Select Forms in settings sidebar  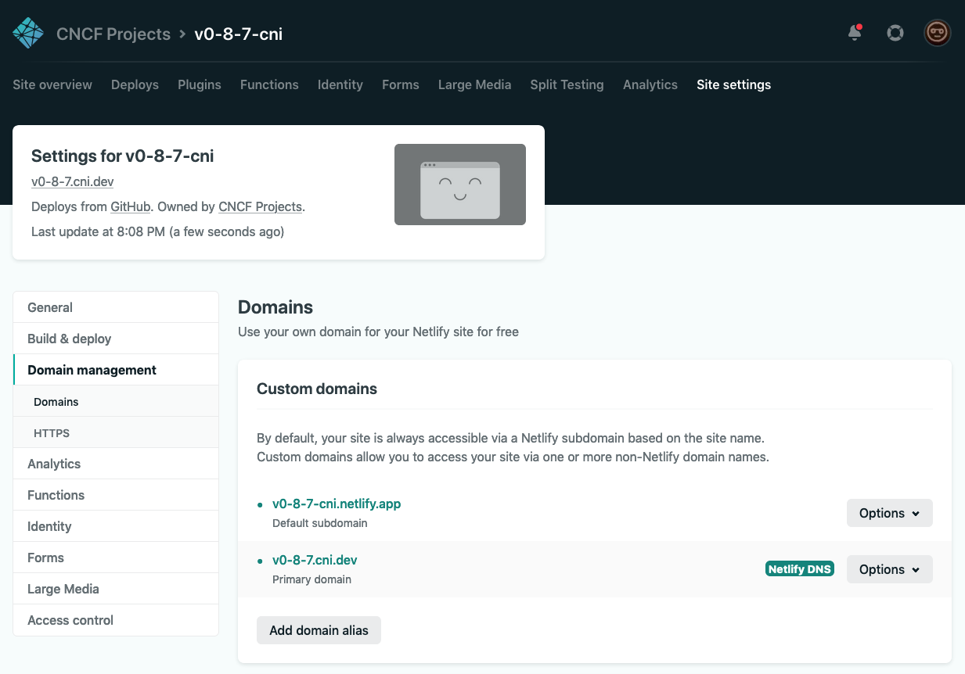[x=116, y=557]
